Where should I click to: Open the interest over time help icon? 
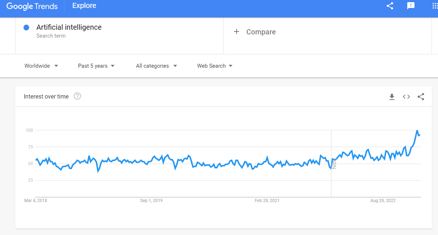[x=77, y=96]
